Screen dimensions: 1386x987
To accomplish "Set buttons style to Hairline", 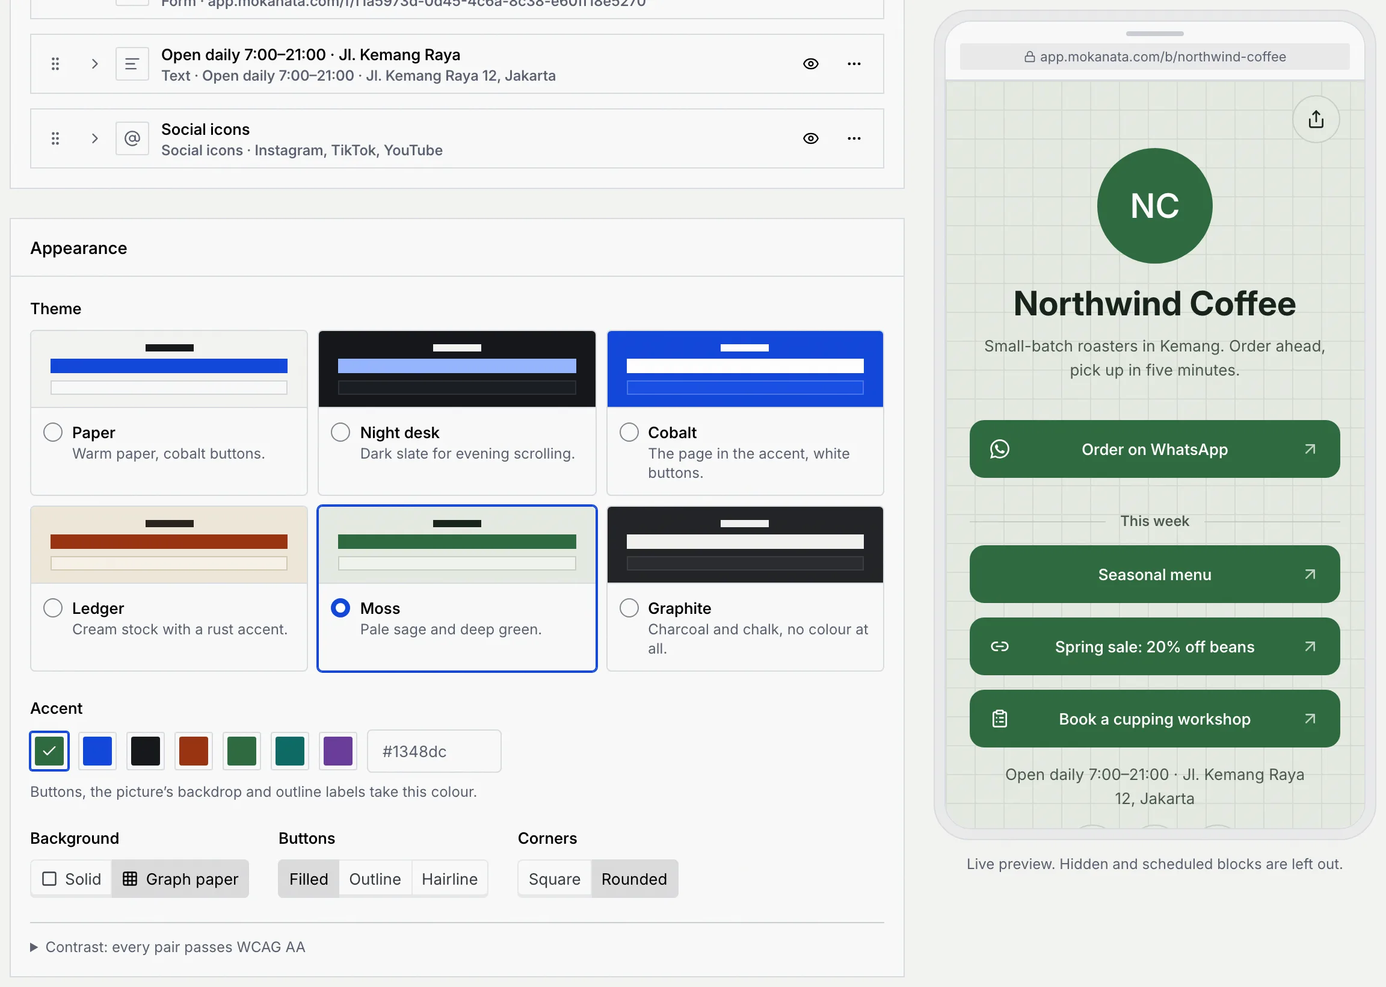I will tap(449, 879).
